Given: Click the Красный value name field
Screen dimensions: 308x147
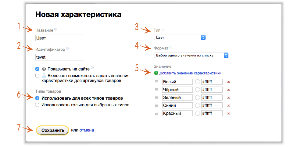Looking at the screenshot, I should click(x=177, y=113).
